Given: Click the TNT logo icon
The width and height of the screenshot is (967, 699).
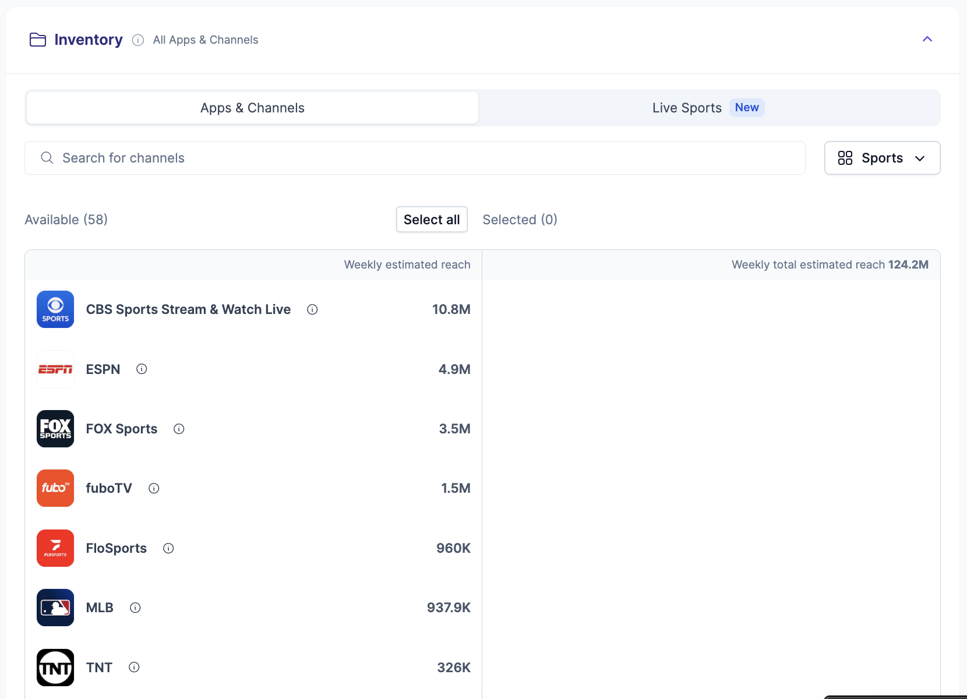Looking at the screenshot, I should (x=55, y=668).
